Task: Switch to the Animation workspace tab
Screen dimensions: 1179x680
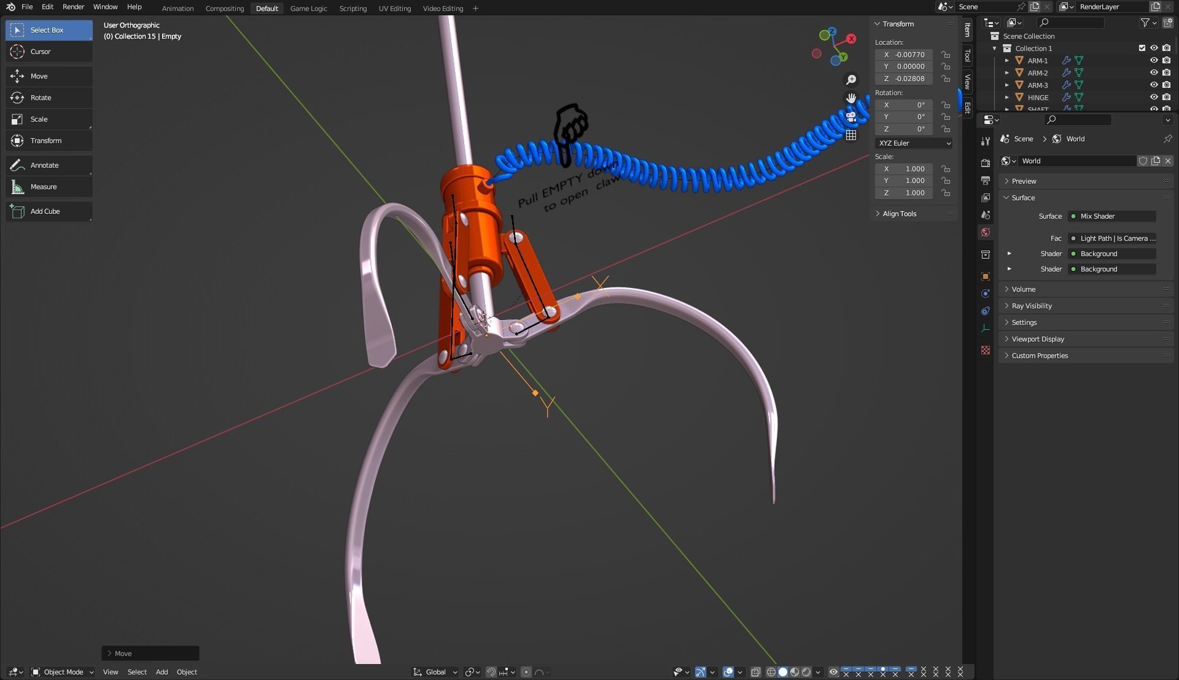Action: click(177, 9)
